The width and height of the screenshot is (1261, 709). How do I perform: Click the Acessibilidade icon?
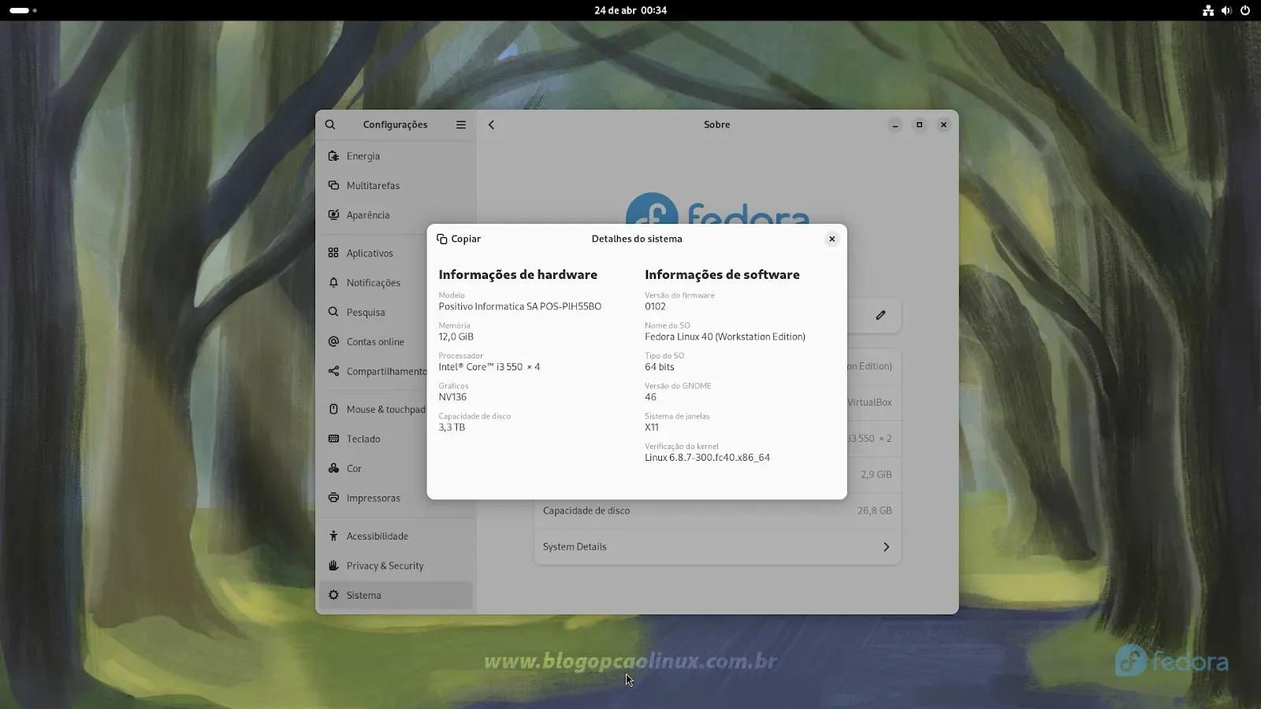coord(333,536)
